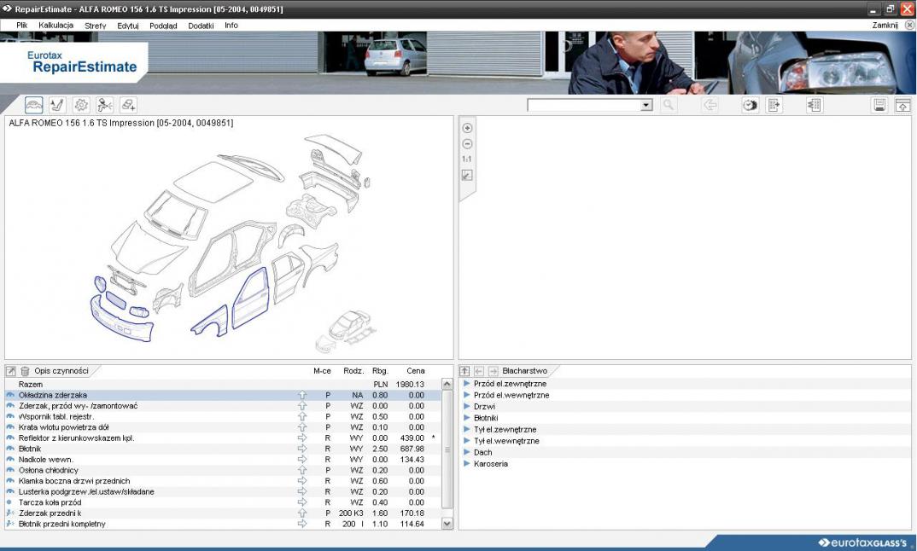
Task: Expand the Drzwi tree category
Action: point(467,407)
